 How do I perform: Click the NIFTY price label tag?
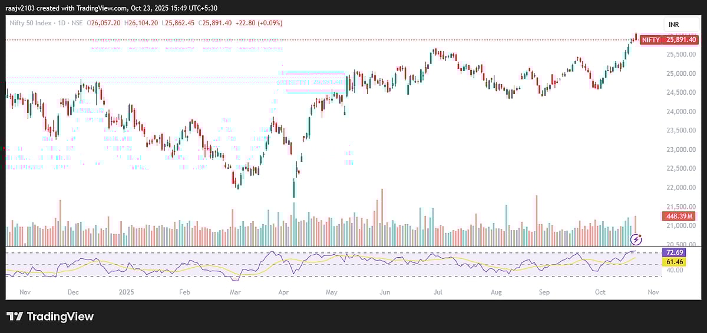[650, 40]
